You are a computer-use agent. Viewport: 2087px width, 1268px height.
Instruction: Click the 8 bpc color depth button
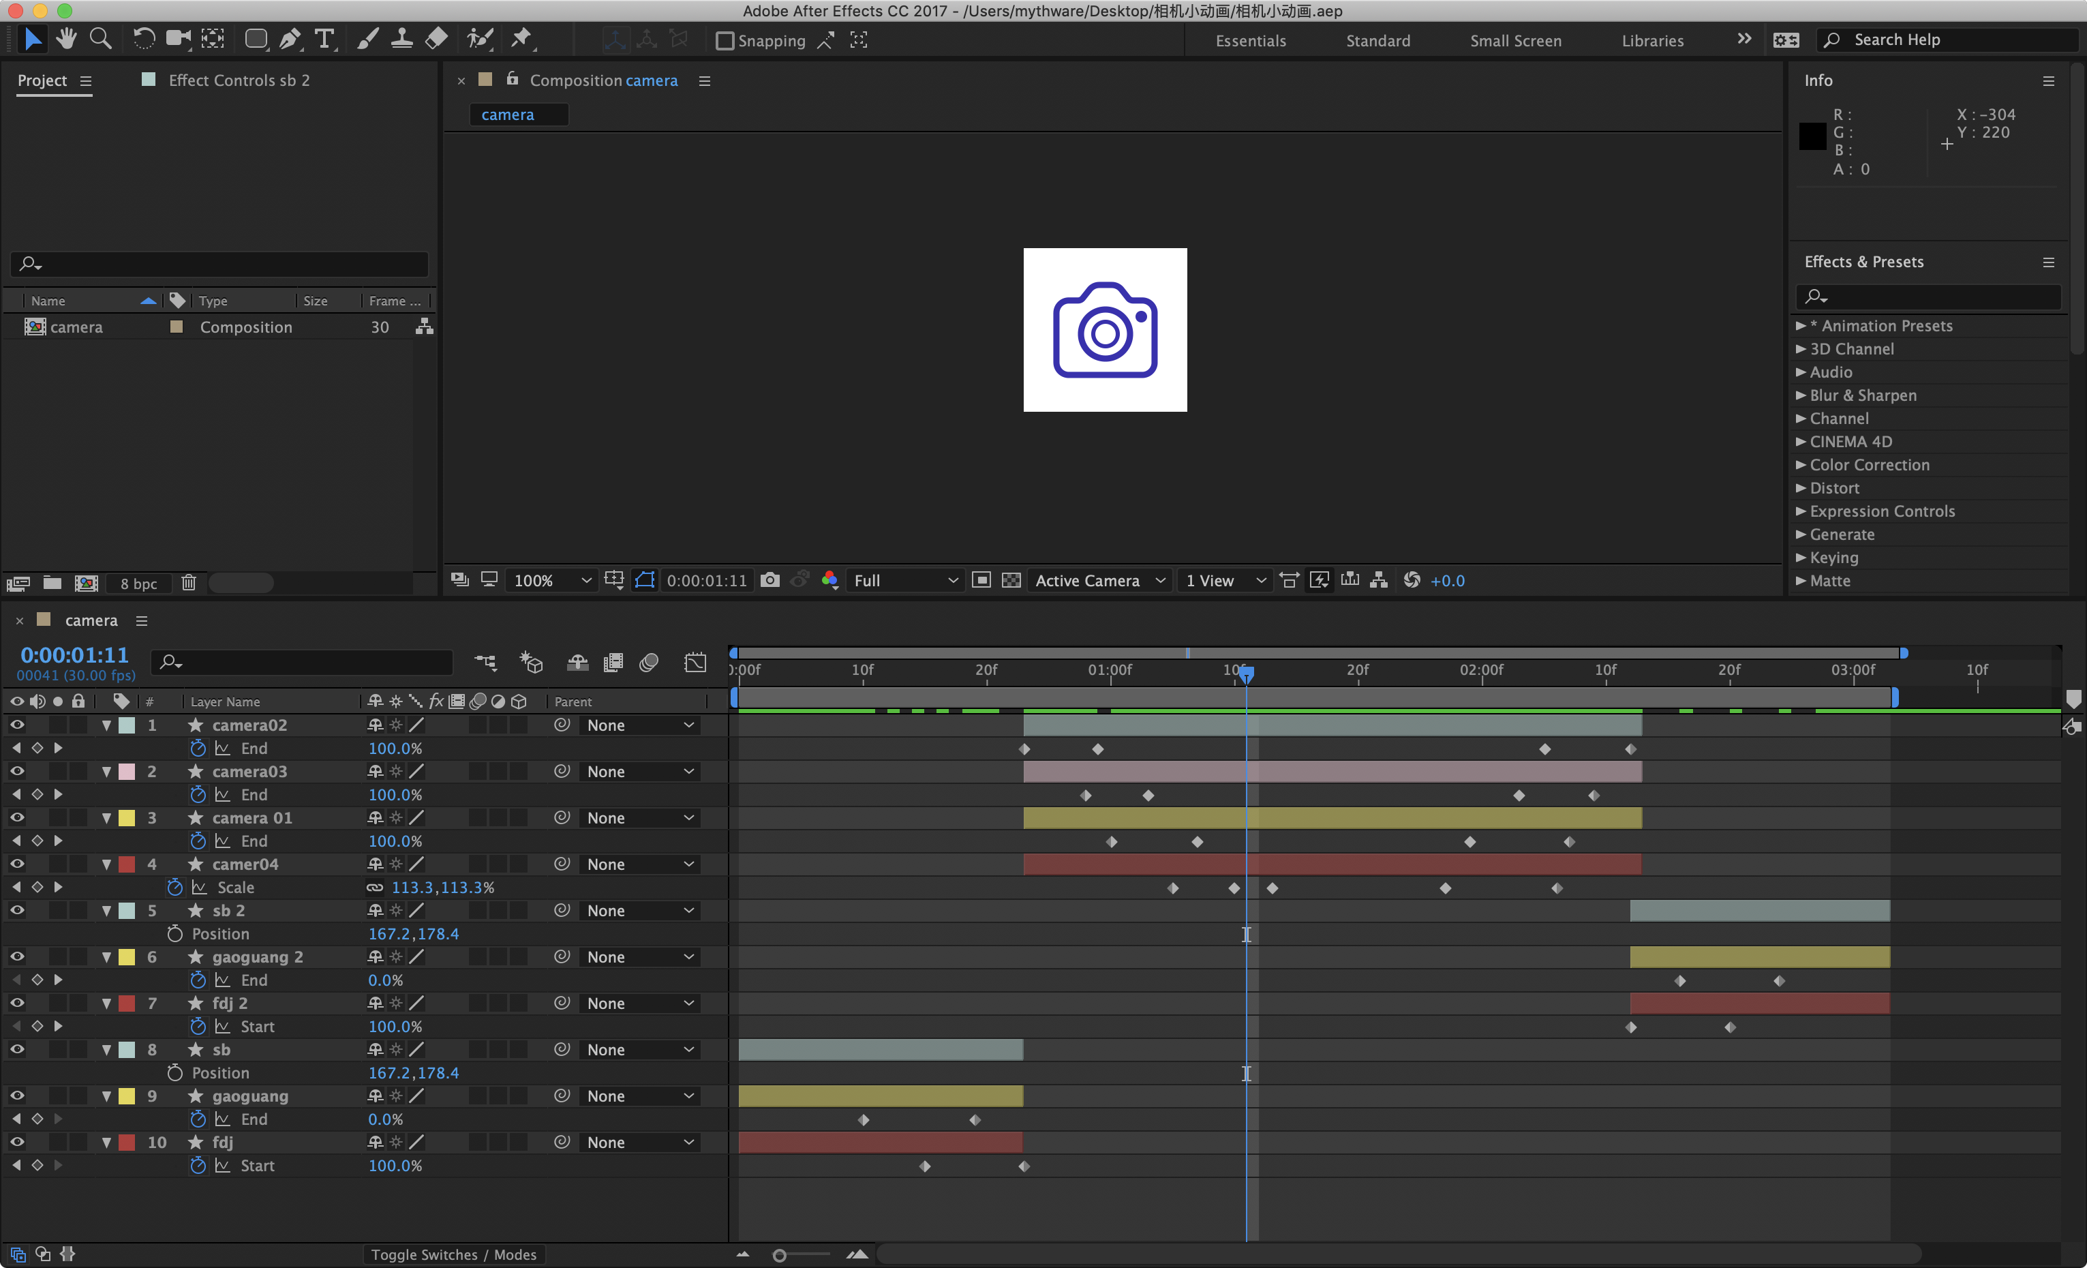pos(138,583)
